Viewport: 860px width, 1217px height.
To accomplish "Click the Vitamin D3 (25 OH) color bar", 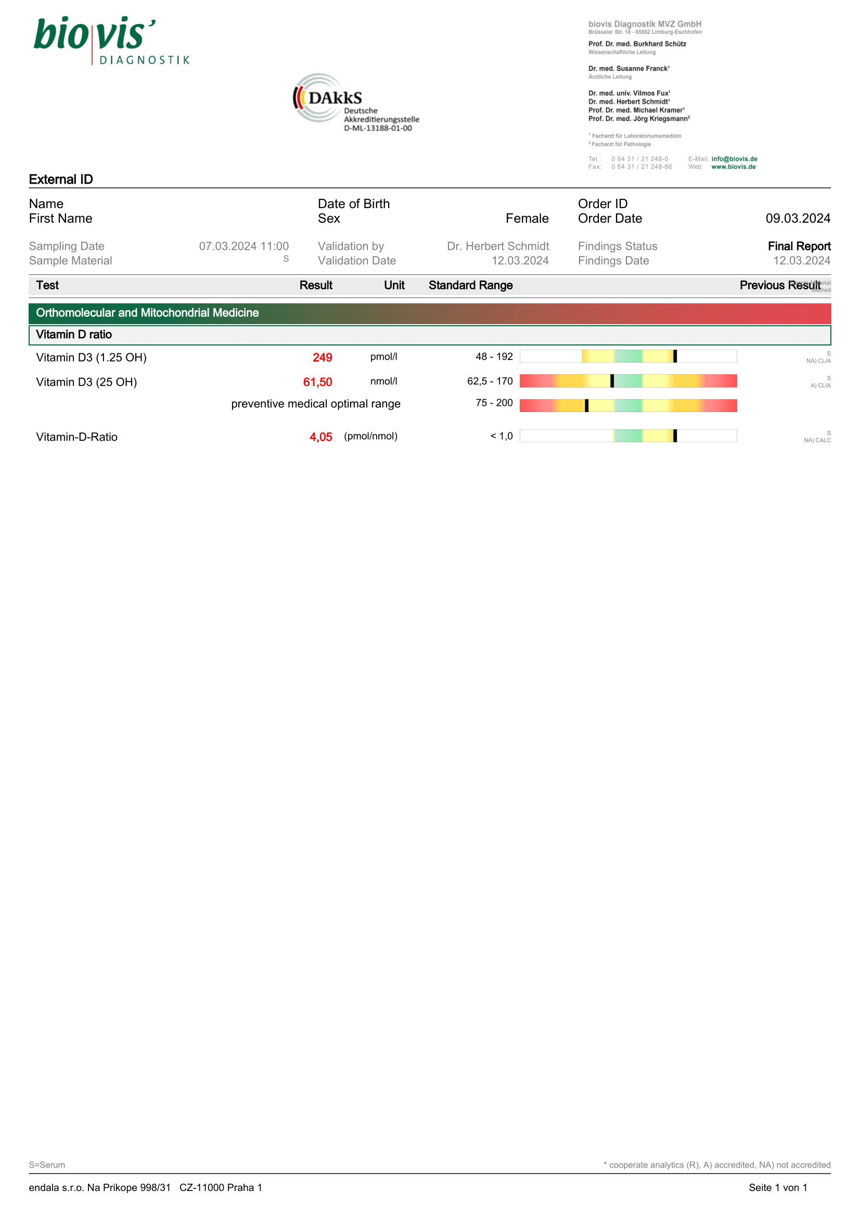I will (628, 381).
